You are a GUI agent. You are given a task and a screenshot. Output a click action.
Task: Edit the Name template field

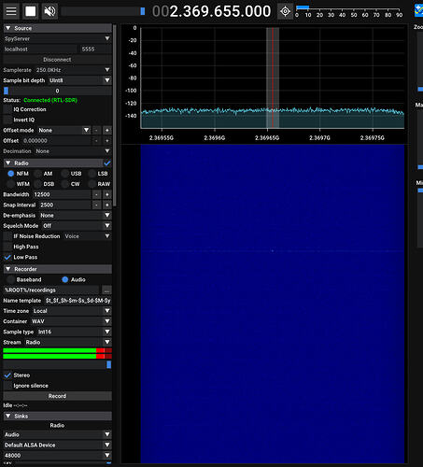click(x=78, y=301)
